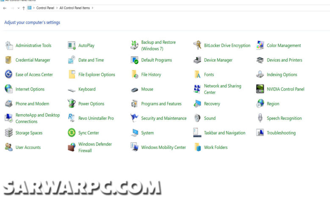Open the Work Folders icon
Screen dimensions: 330x199
tap(198, 147)
